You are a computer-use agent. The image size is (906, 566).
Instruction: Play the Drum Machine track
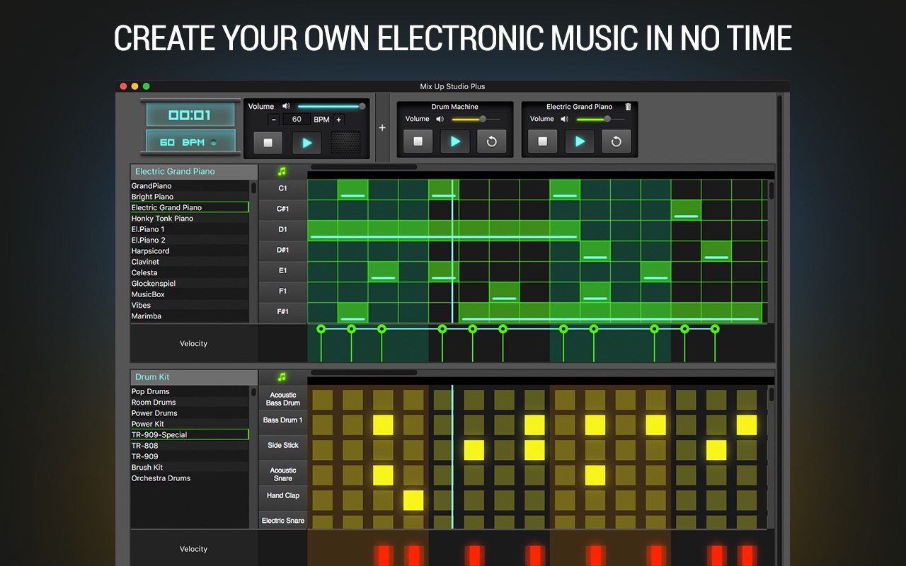point(455,141)
